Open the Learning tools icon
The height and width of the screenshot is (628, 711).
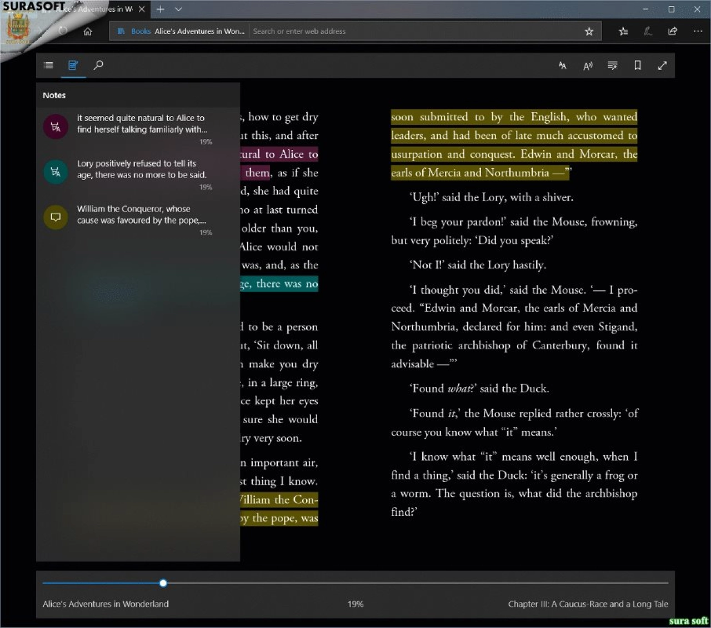(613, 66)
